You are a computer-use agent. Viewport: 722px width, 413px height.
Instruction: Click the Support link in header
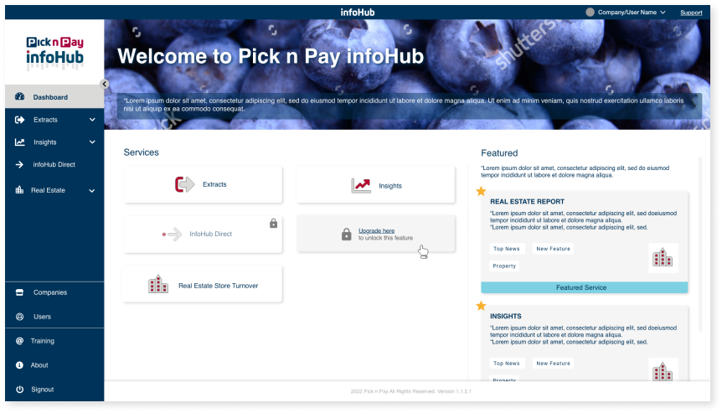click(691, 13)
